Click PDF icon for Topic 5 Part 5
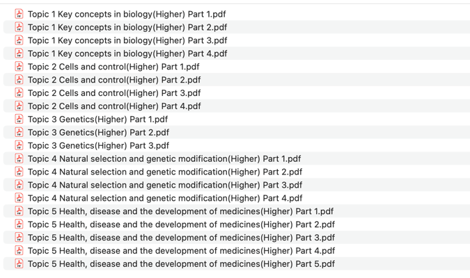Screen dimensions: 470x278 (19, 264)
